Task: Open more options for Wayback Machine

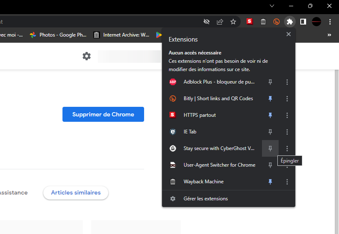Action: [287, 182]
